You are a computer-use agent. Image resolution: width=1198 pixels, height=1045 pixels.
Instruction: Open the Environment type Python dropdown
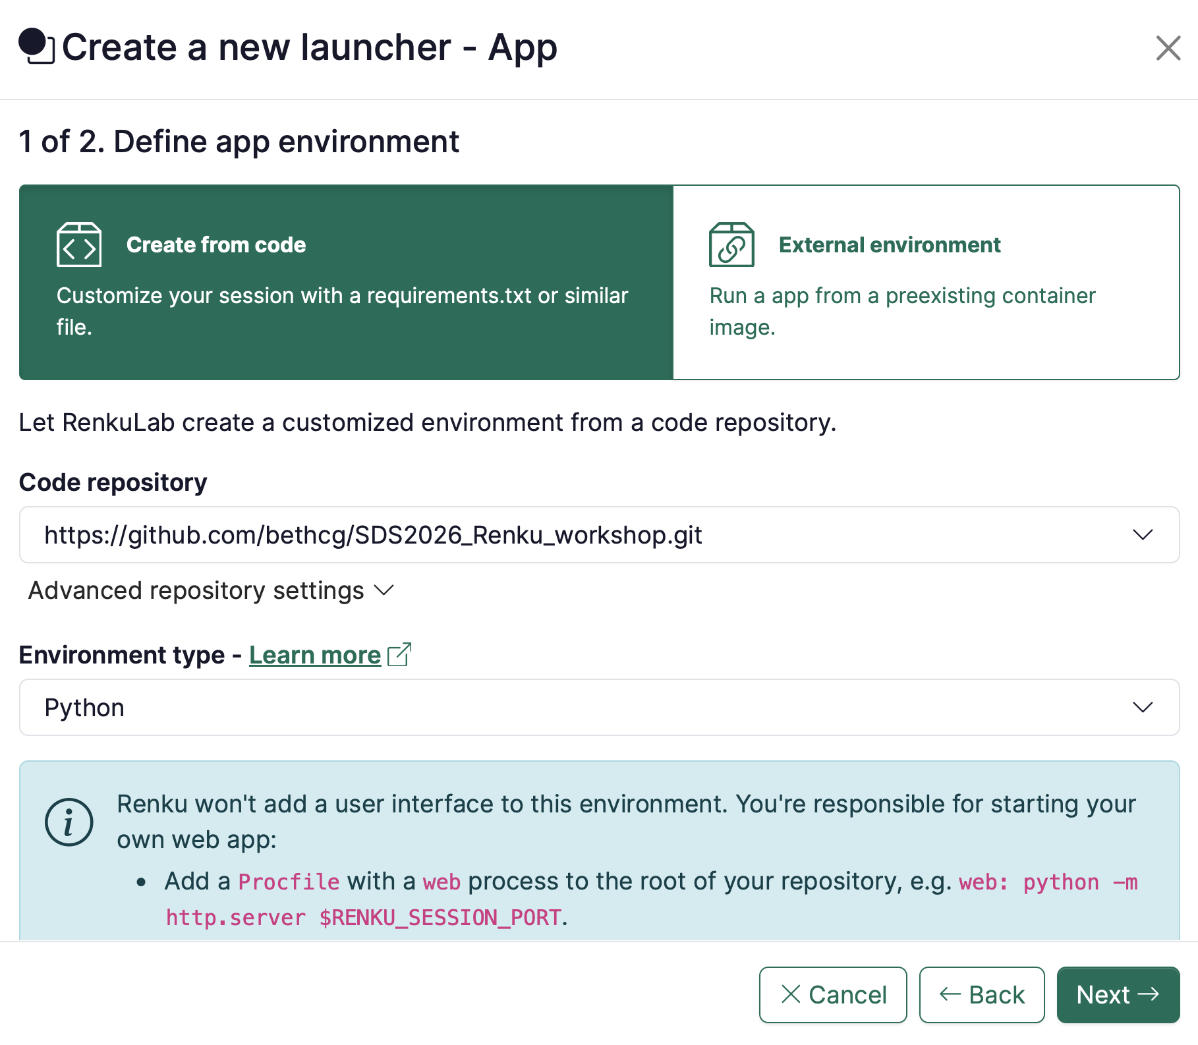(x=599, y=707)
